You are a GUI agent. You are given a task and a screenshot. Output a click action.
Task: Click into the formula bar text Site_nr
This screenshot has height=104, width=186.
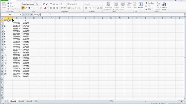click(37, 15)
